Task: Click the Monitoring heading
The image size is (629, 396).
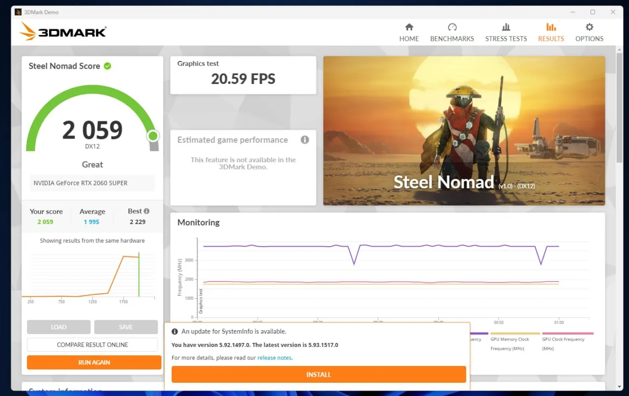Action: (x=199, y=223)
